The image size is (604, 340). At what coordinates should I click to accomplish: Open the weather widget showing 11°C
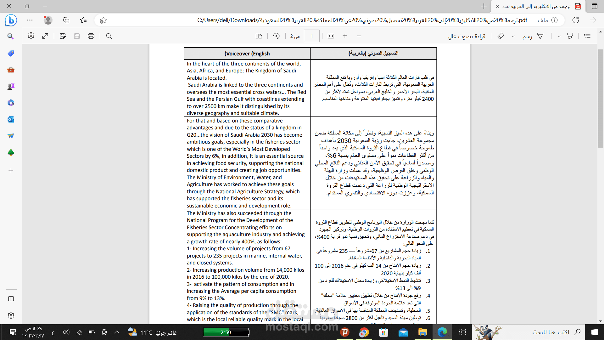pyautogui.click(x=152, y=332)
